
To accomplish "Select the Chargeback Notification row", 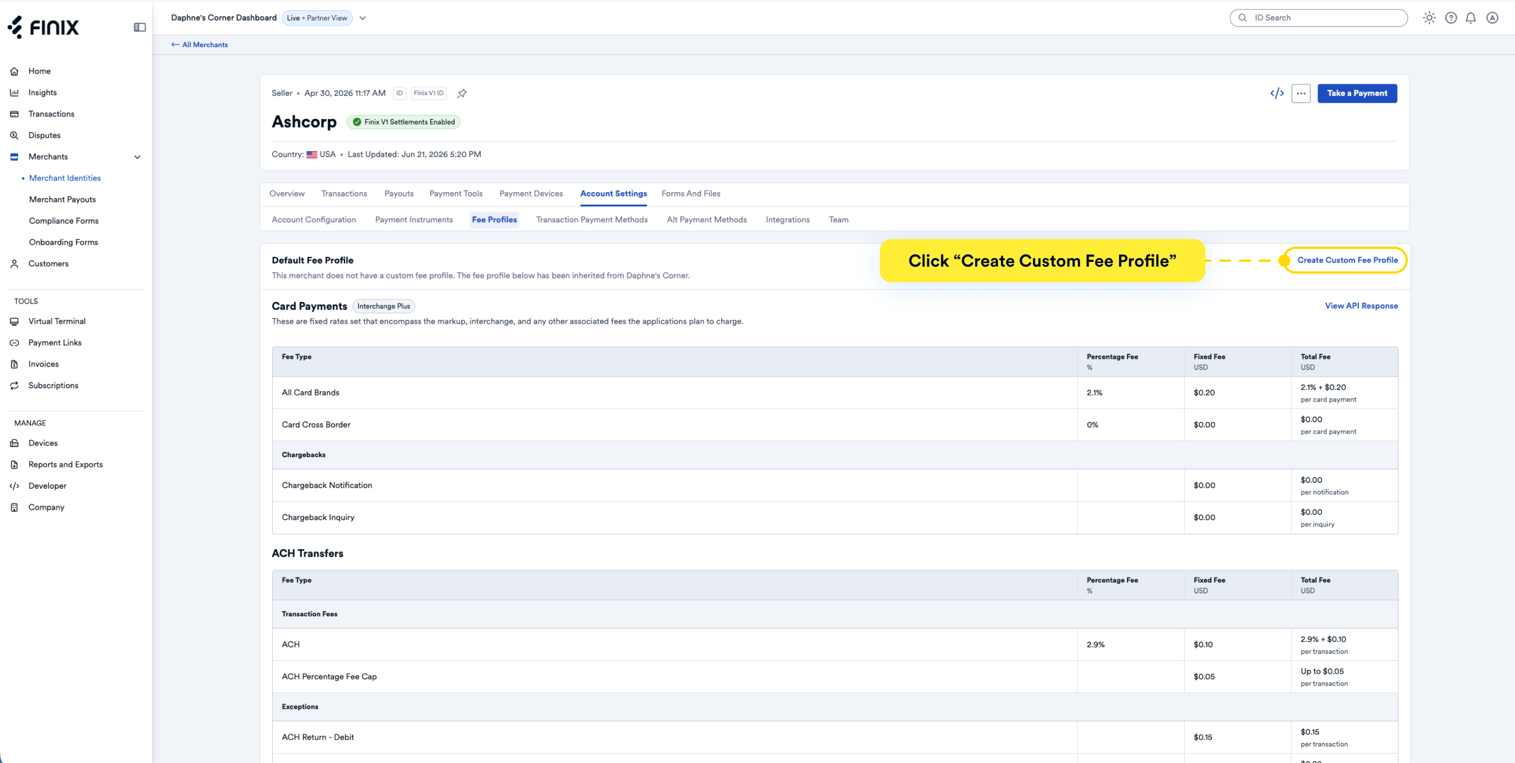I will click(834, 485).
